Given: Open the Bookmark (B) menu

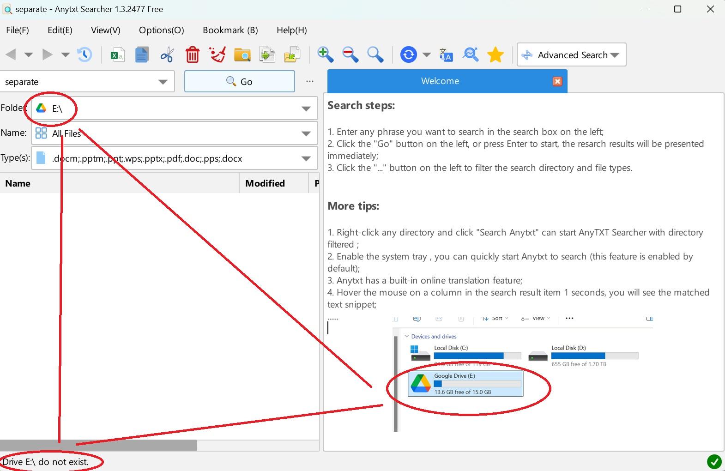Looking at the screenshot, I should [x=230, y=30].
